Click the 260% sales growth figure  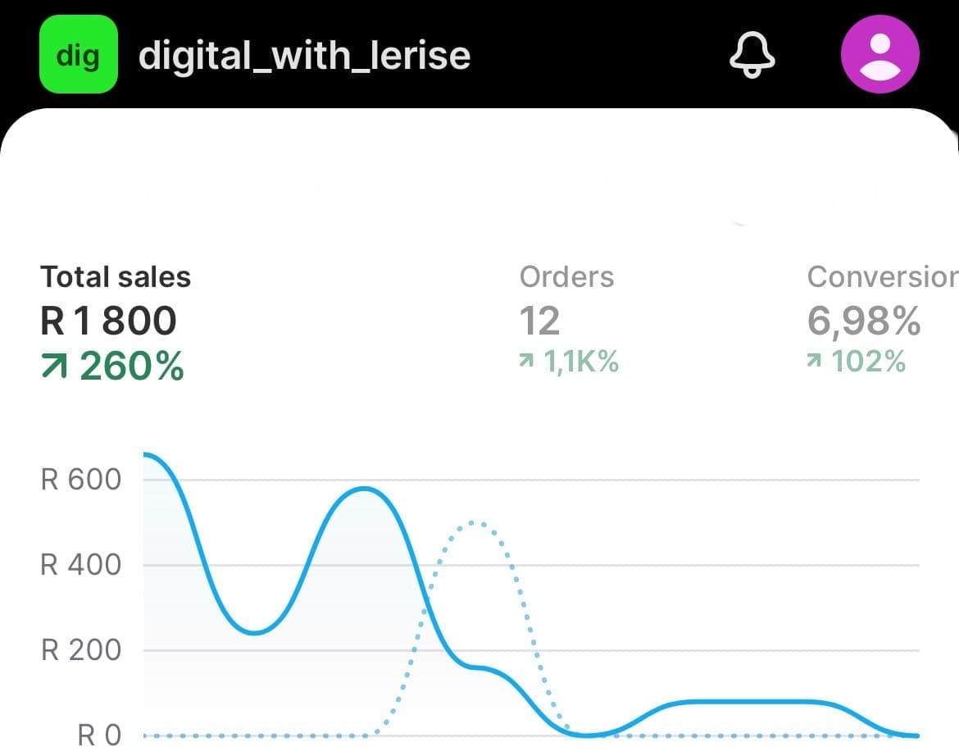coord(132,366)
